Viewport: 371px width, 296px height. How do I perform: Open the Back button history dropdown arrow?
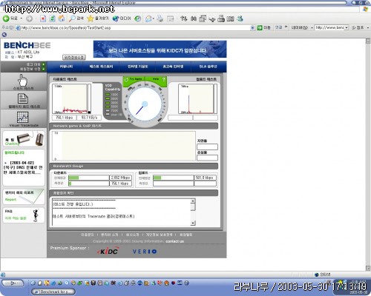pos(22,18)
